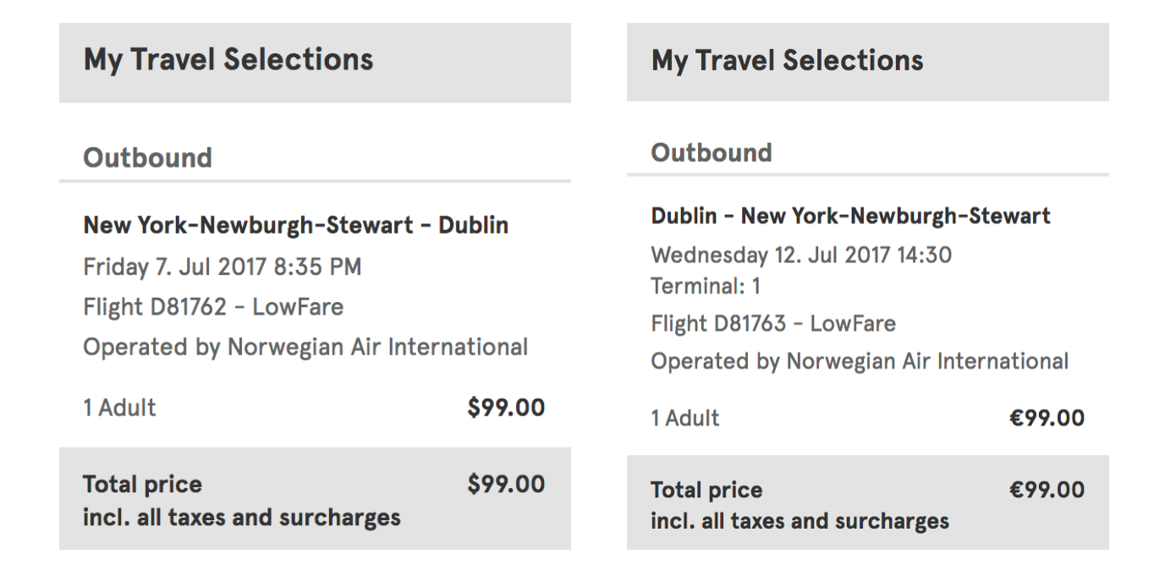
Task: Select the Wednesday 12. Jul 2017 departure date
Action: 800,255
